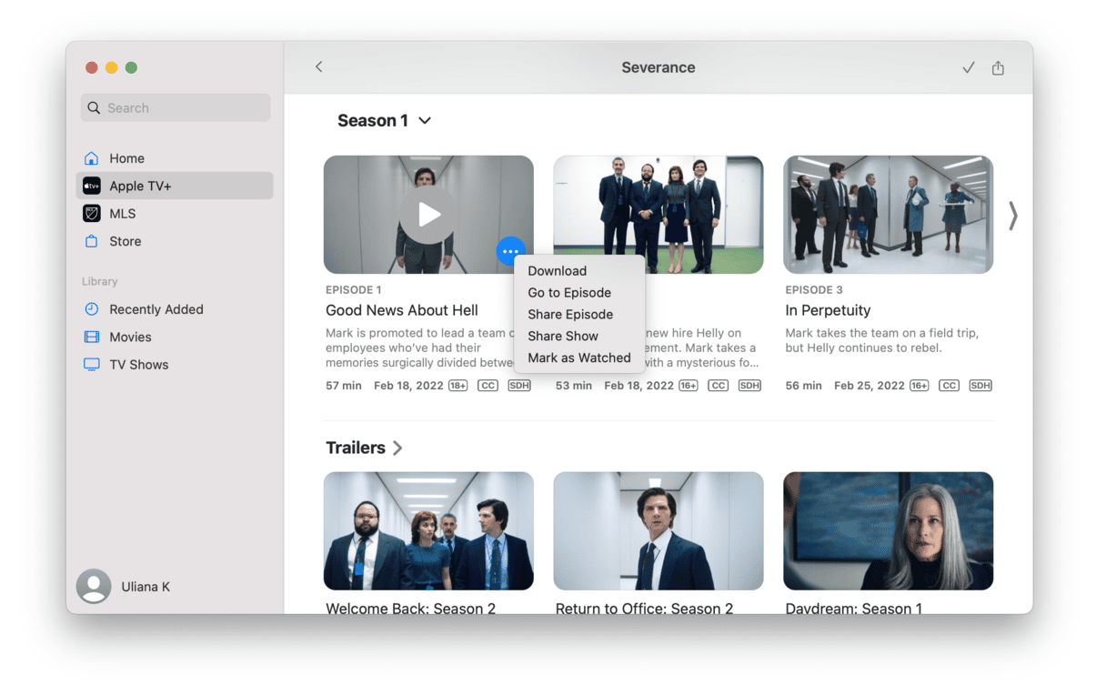Expand the Trailers section chevron
The image size is (1106, 685).
397,448
